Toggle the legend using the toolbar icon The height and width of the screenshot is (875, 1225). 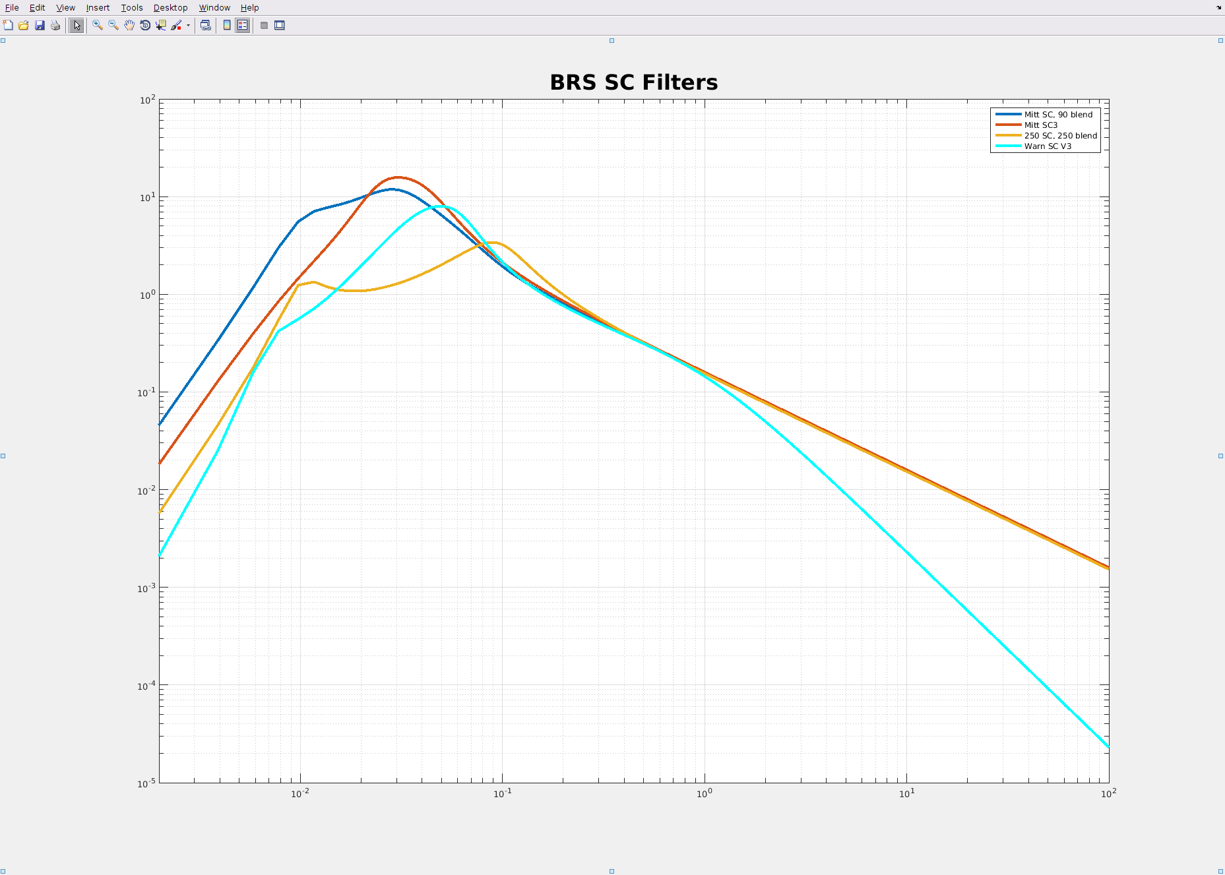pyautogui.click(x=243, y=25)
